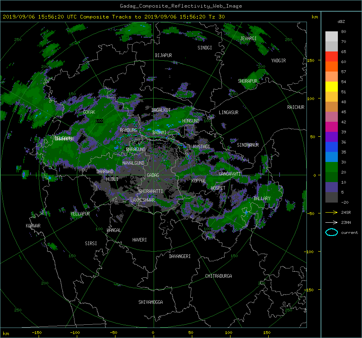The height and width of the screenshot is (338, 362).
Task: Click the GADAG radar center label
Action: point(153,175)
